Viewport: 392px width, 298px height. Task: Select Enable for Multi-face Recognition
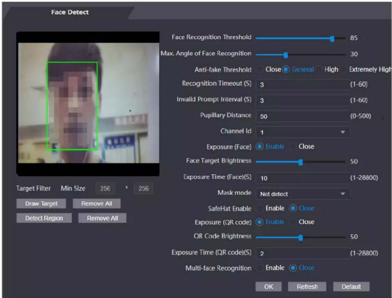260,268
